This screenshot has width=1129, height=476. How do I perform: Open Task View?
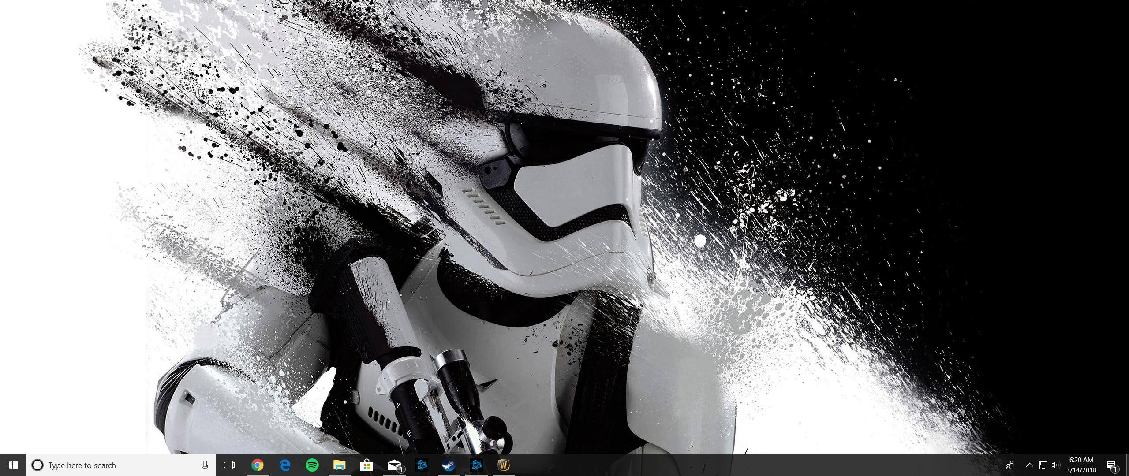pyautogui.click(x=229, y=465)
